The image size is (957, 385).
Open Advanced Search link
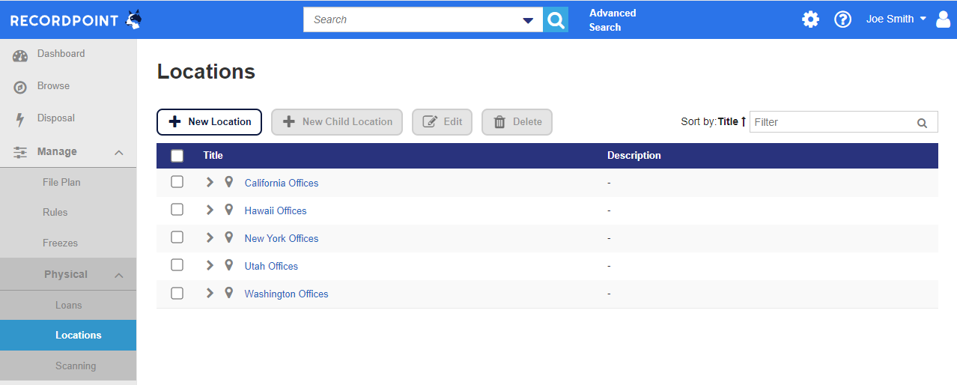coord(613,20)
